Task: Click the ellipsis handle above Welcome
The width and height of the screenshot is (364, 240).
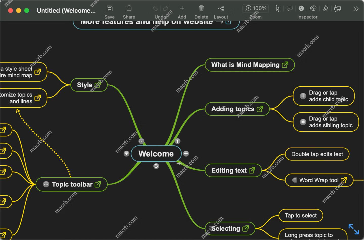Action: point(141,141)
